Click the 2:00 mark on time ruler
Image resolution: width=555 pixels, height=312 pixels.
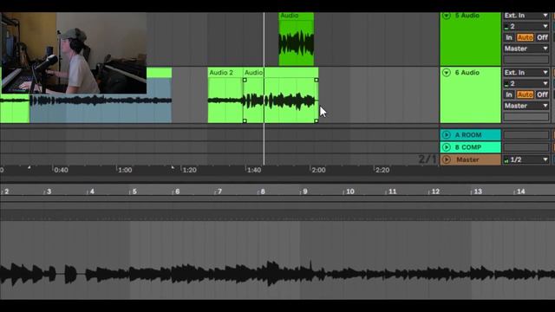318,170
